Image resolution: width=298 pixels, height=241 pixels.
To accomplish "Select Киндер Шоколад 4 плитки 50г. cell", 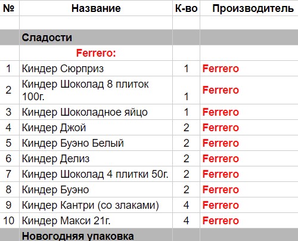I will coord(96,174).
